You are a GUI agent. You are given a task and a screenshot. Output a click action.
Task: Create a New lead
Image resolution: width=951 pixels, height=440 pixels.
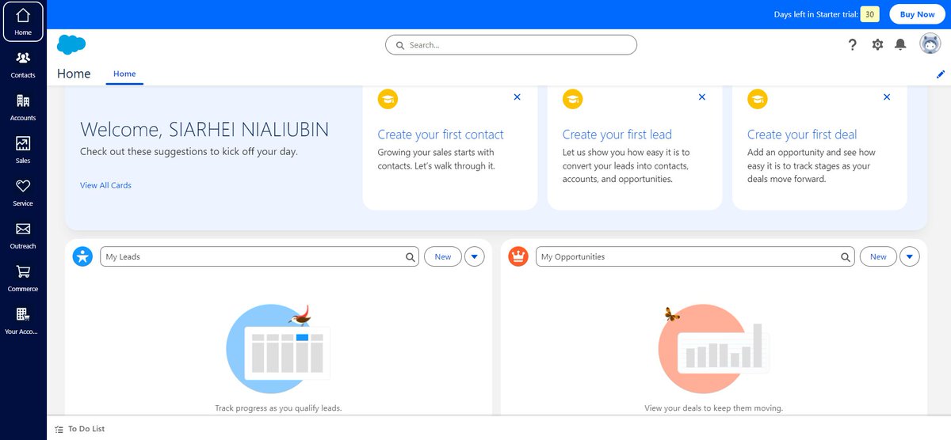coord(443,256)
